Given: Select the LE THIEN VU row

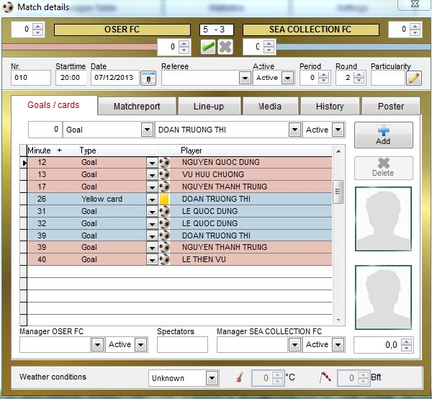Looking at the screenshot, I should (x=179, y=259).
